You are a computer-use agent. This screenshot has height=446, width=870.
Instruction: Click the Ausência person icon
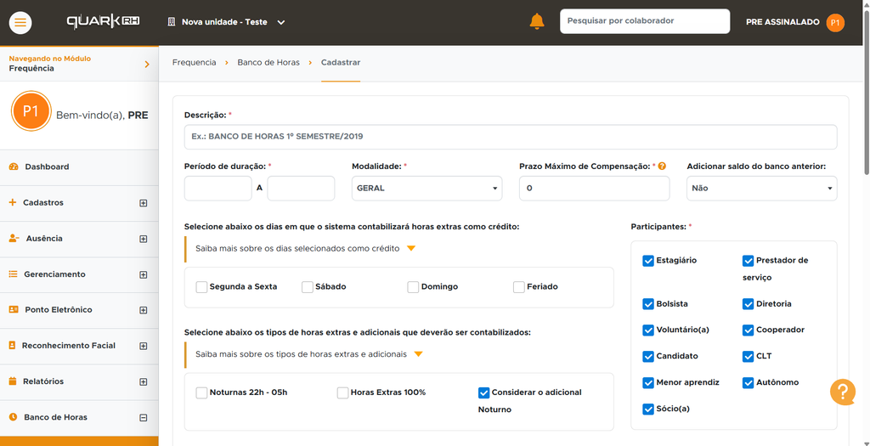(14, 239)
